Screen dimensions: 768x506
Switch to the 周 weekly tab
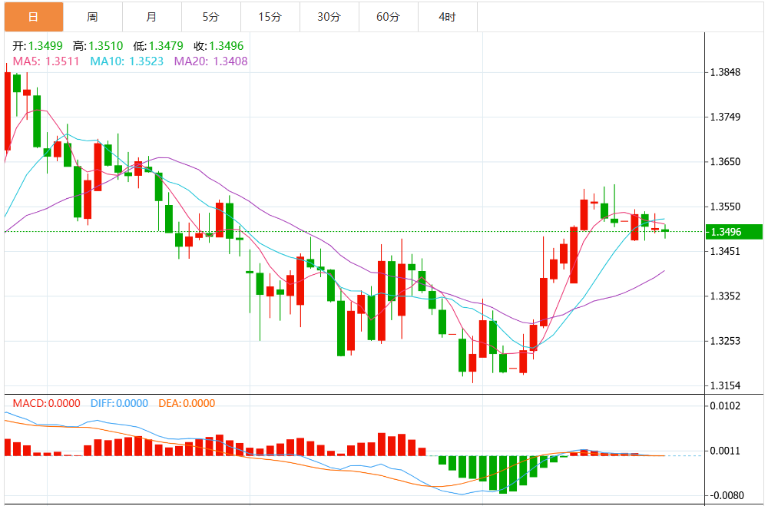click(x=93, y=17)
